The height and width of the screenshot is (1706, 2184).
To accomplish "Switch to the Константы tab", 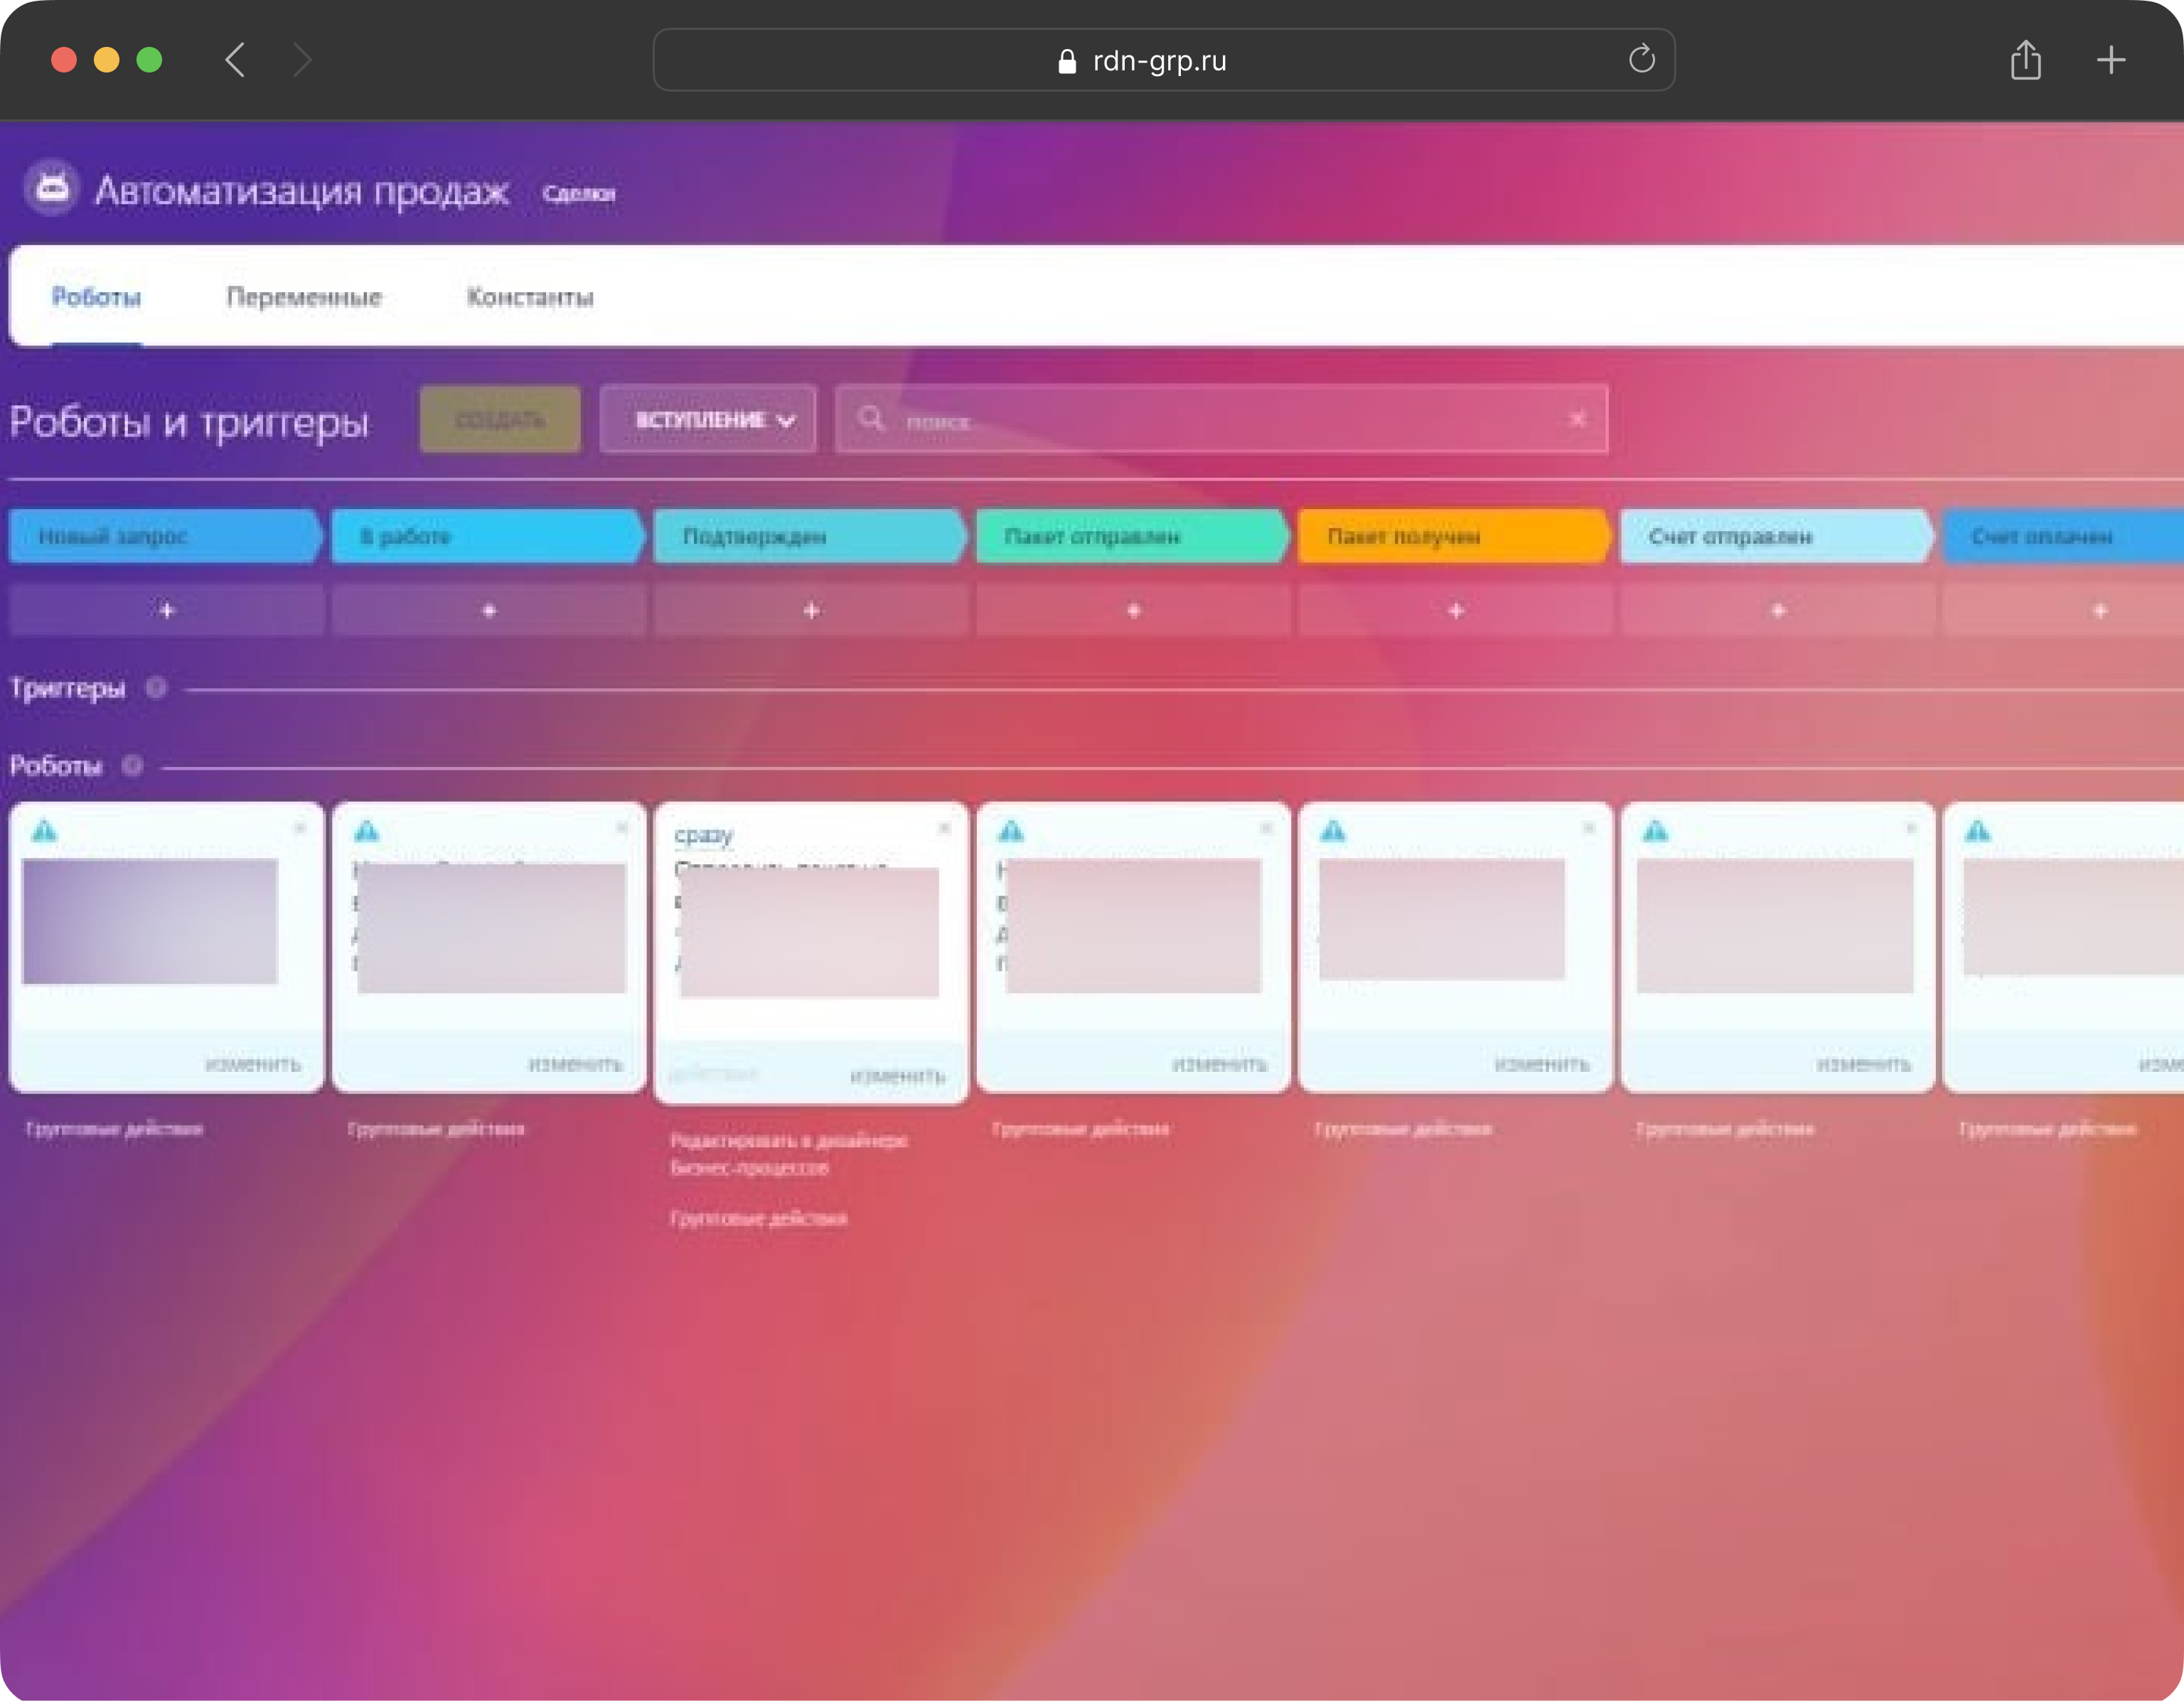I will point(530,297).
